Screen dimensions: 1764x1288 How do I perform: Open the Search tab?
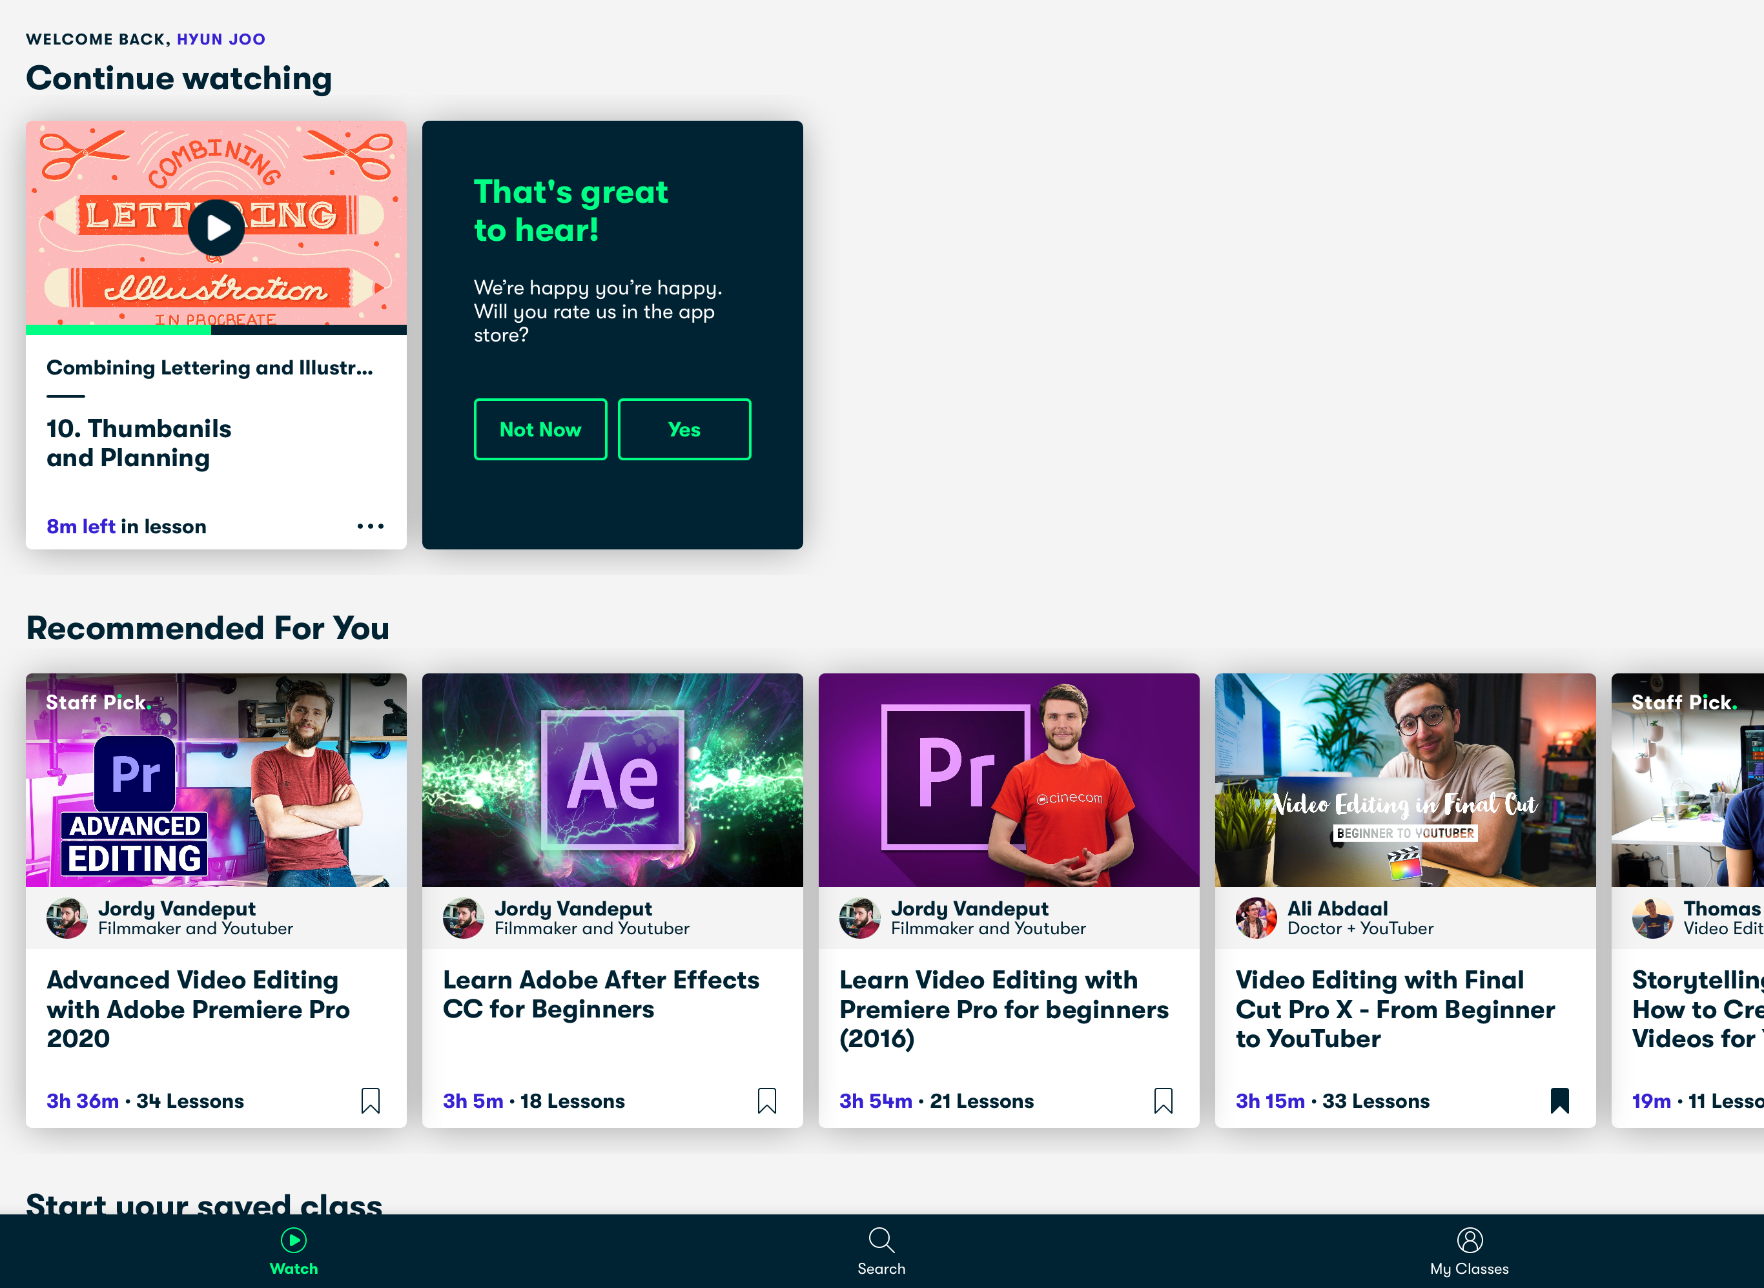881,1250
